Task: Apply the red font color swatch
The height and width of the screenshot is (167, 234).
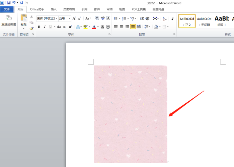Action: (94, 27)
